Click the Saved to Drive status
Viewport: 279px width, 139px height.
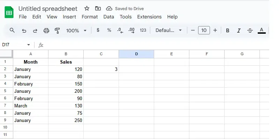(125, 8)
